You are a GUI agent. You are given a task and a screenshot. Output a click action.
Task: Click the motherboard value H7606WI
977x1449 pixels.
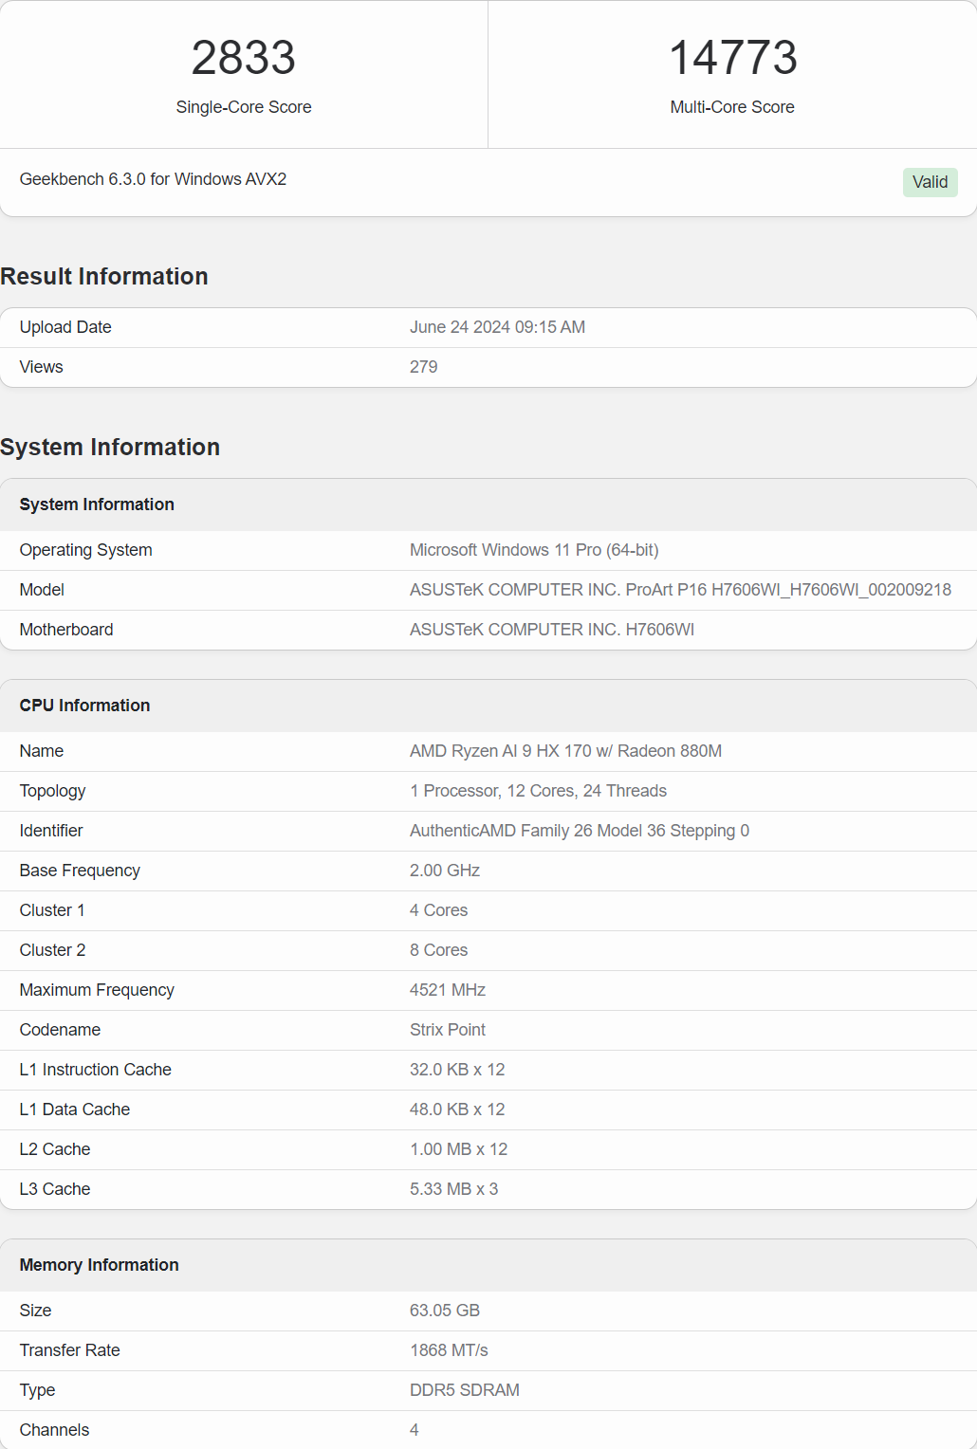(552, 630)
